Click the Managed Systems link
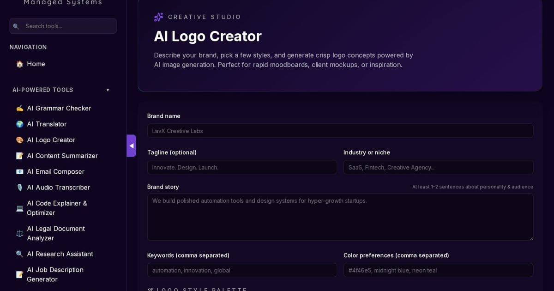The height and width of the screenshot is (291, 554). [x=63, y=3]
